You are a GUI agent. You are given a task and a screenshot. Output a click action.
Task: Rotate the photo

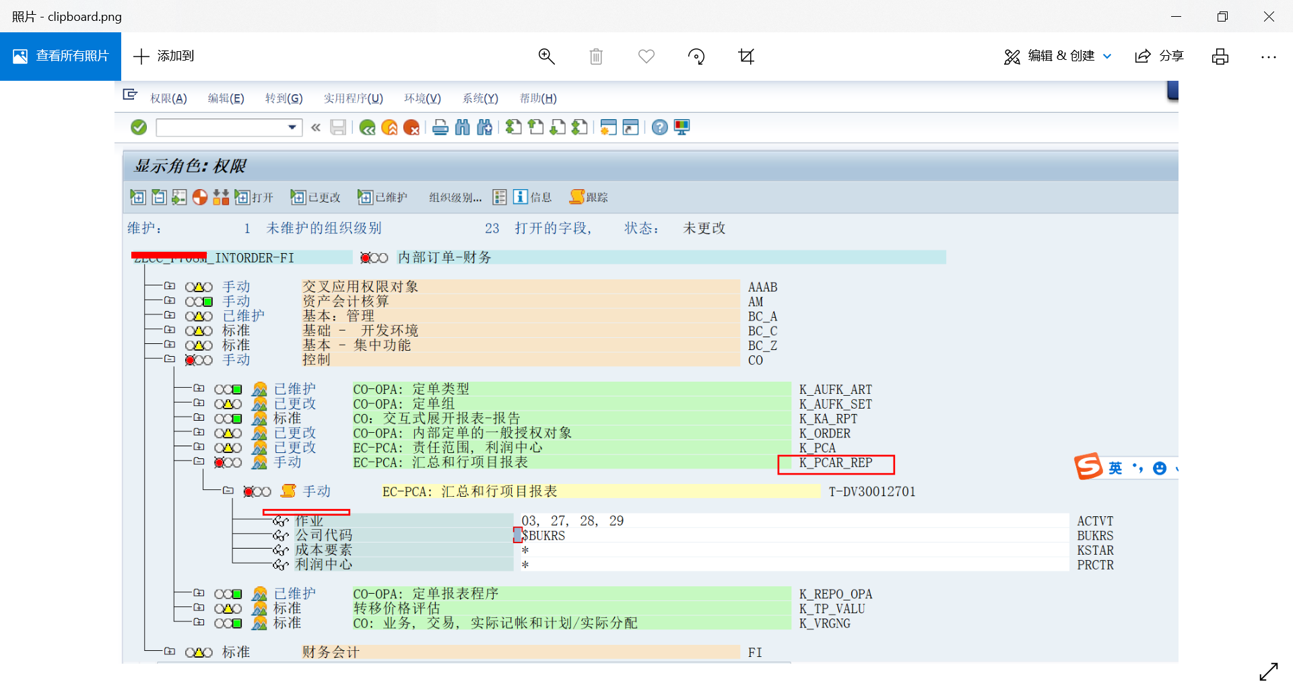[x=696, y=57]
